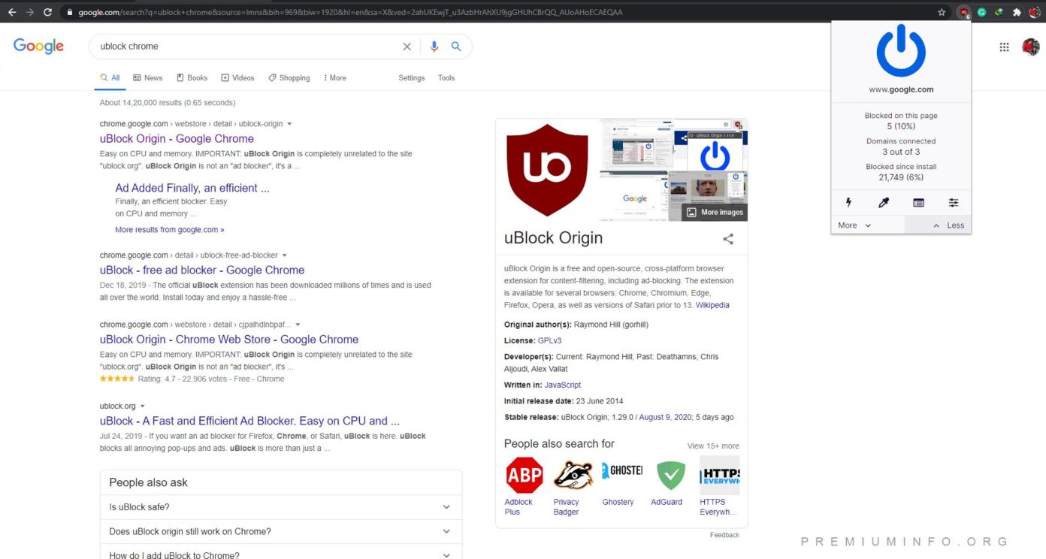This screenshot has width=1046, height=559.
Task: Open uBlock dashboard via sliders icon
Action: tap(954, 203)
